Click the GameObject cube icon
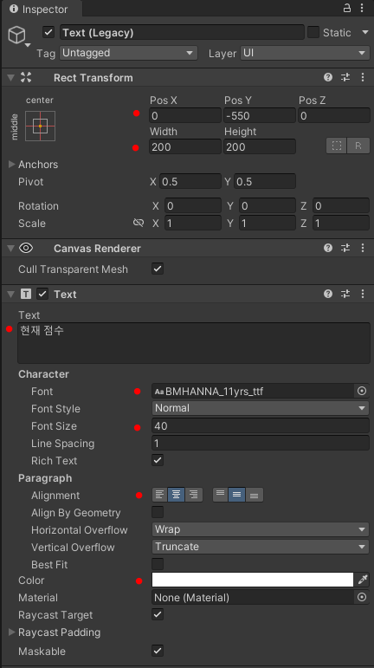 [17, 35]
